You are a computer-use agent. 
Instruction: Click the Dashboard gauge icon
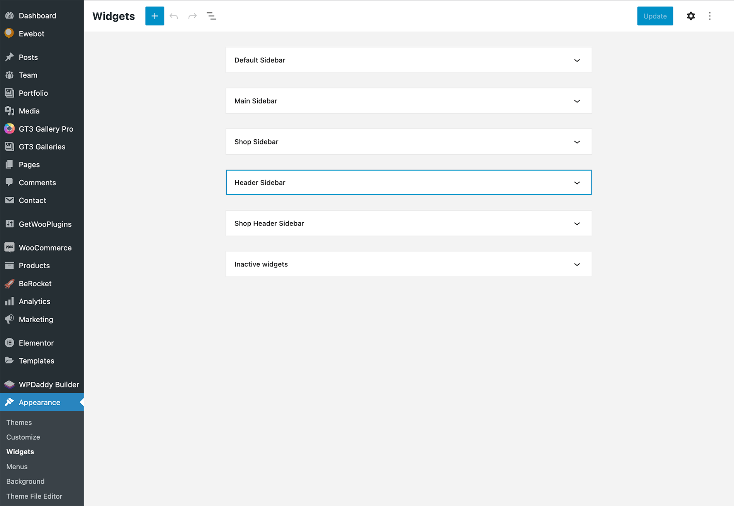point(9,15)
